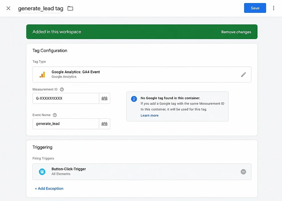The height and width of the screenshot is (201, 282).
Task: Select the Google Analytics: GA4 Event text
Action: click(x=76, y=72)
